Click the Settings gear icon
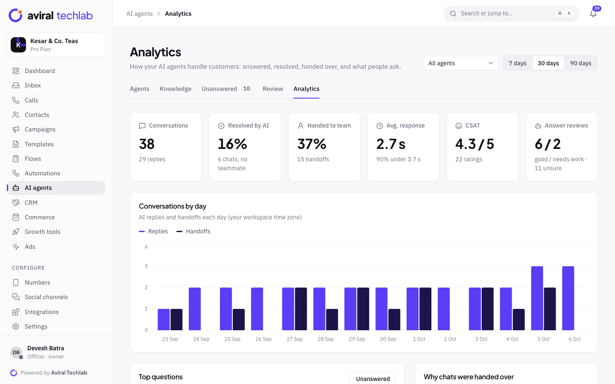 16,326
